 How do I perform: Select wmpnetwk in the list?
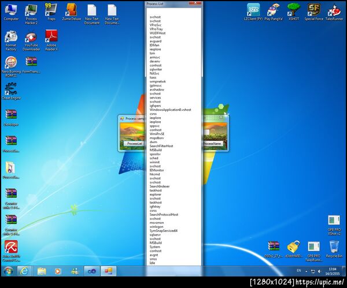(x=157, y=81)
